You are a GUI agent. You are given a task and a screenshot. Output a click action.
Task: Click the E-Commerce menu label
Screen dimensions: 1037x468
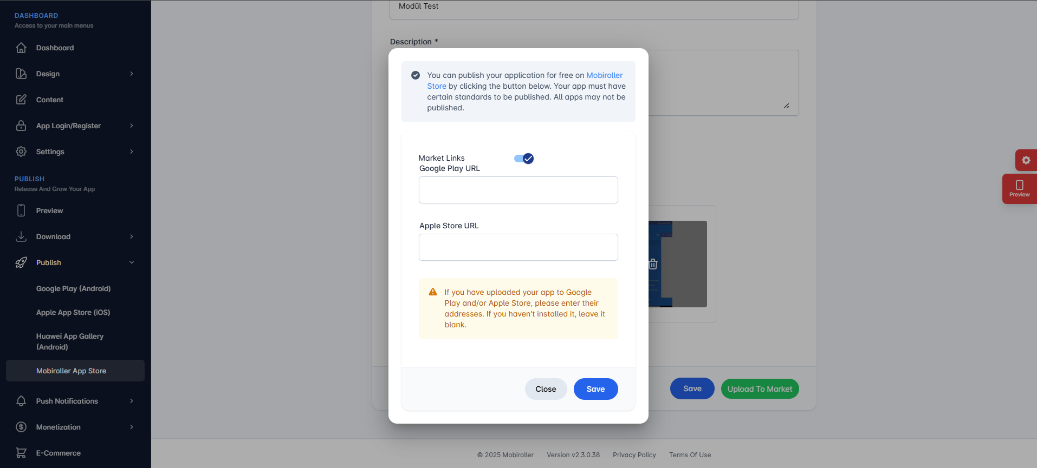click(59, 453)
